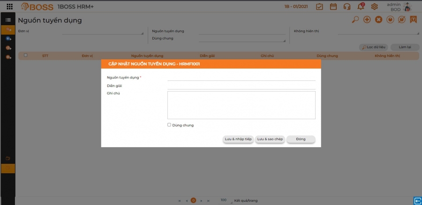Check the Dùng chung checkbox in dialog
Screen dimensions: 422x205
click(169, 125)
